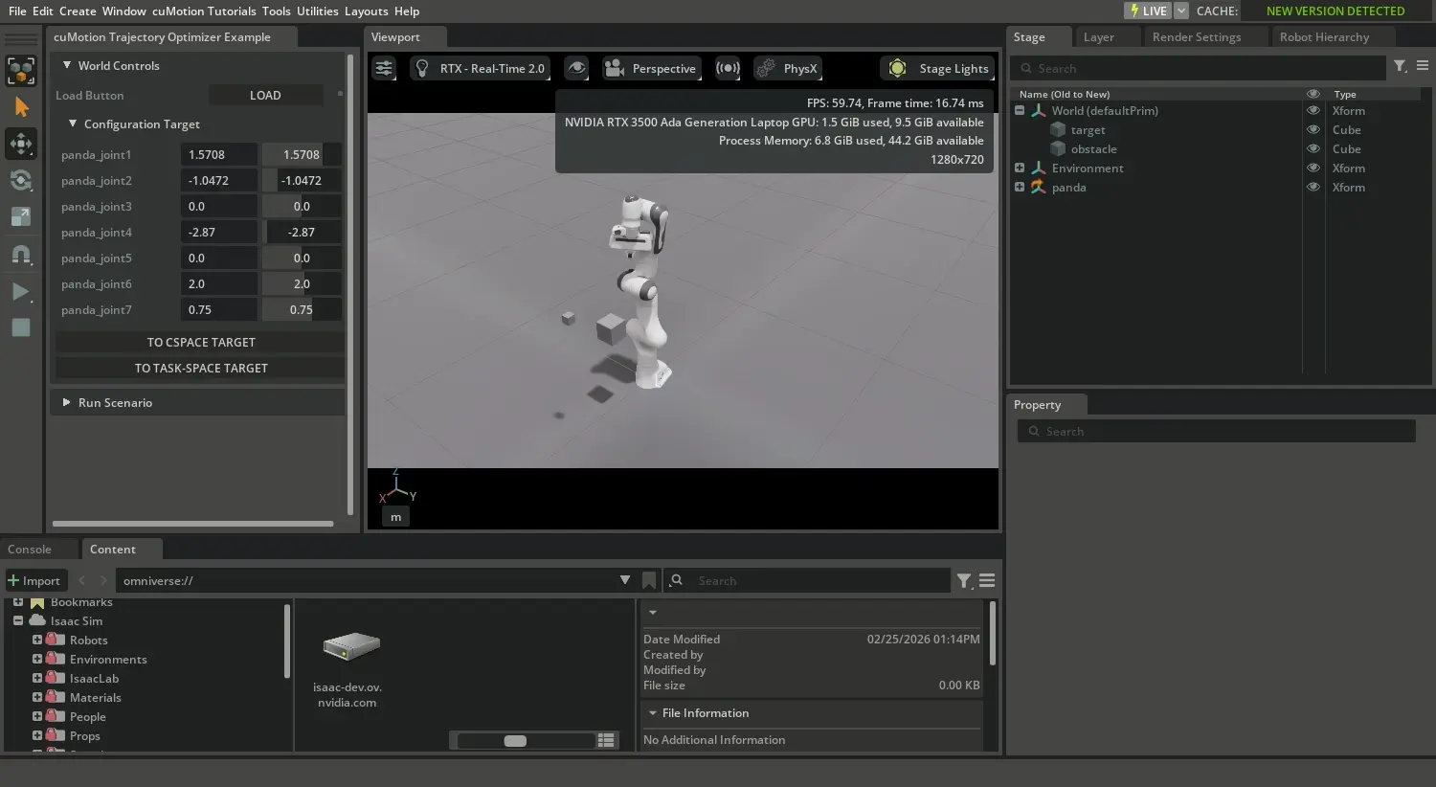
Task: Toggle visibility of the target Cube
Action: (1313, 129)
